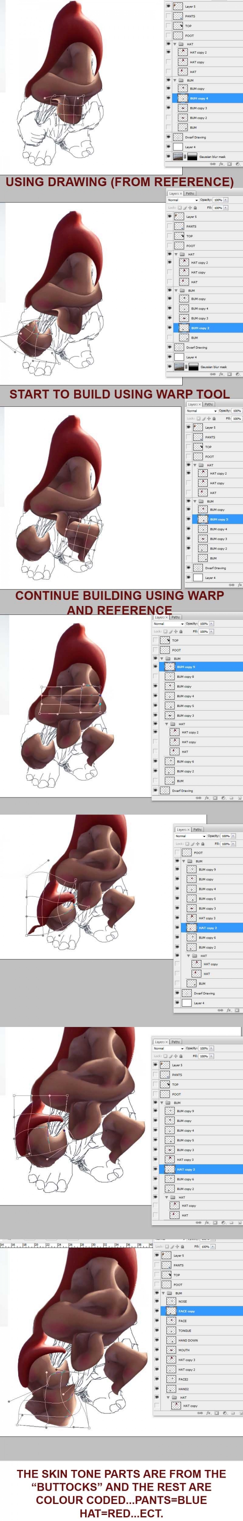Viewport: 243px width, 1521px height.
Task: Click lock position icon in FACE copy panel
Action: pos(177,1246)
